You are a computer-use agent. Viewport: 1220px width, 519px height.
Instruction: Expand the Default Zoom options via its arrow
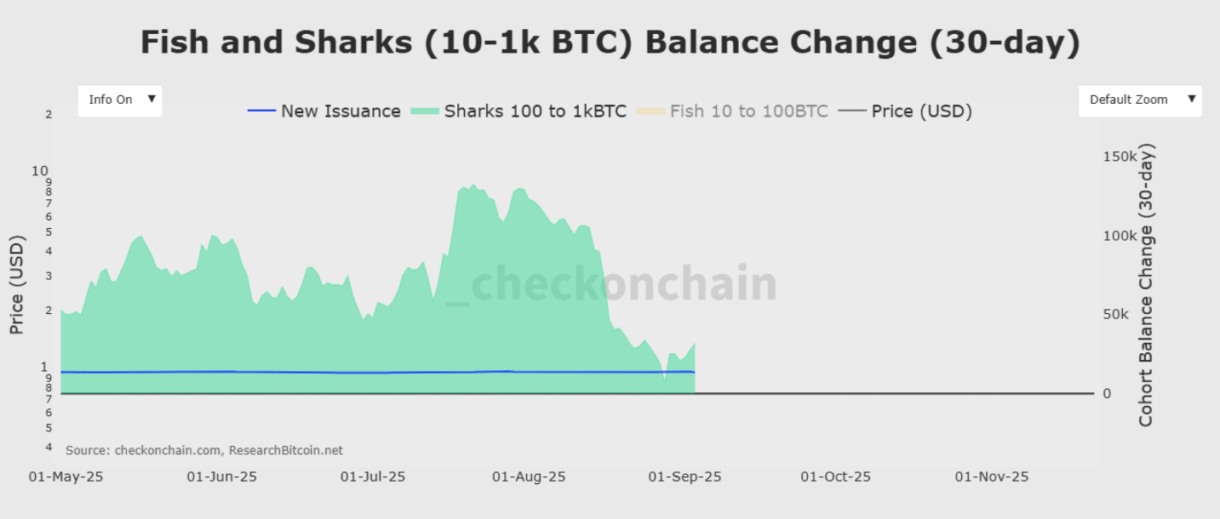coord(1192,100)
